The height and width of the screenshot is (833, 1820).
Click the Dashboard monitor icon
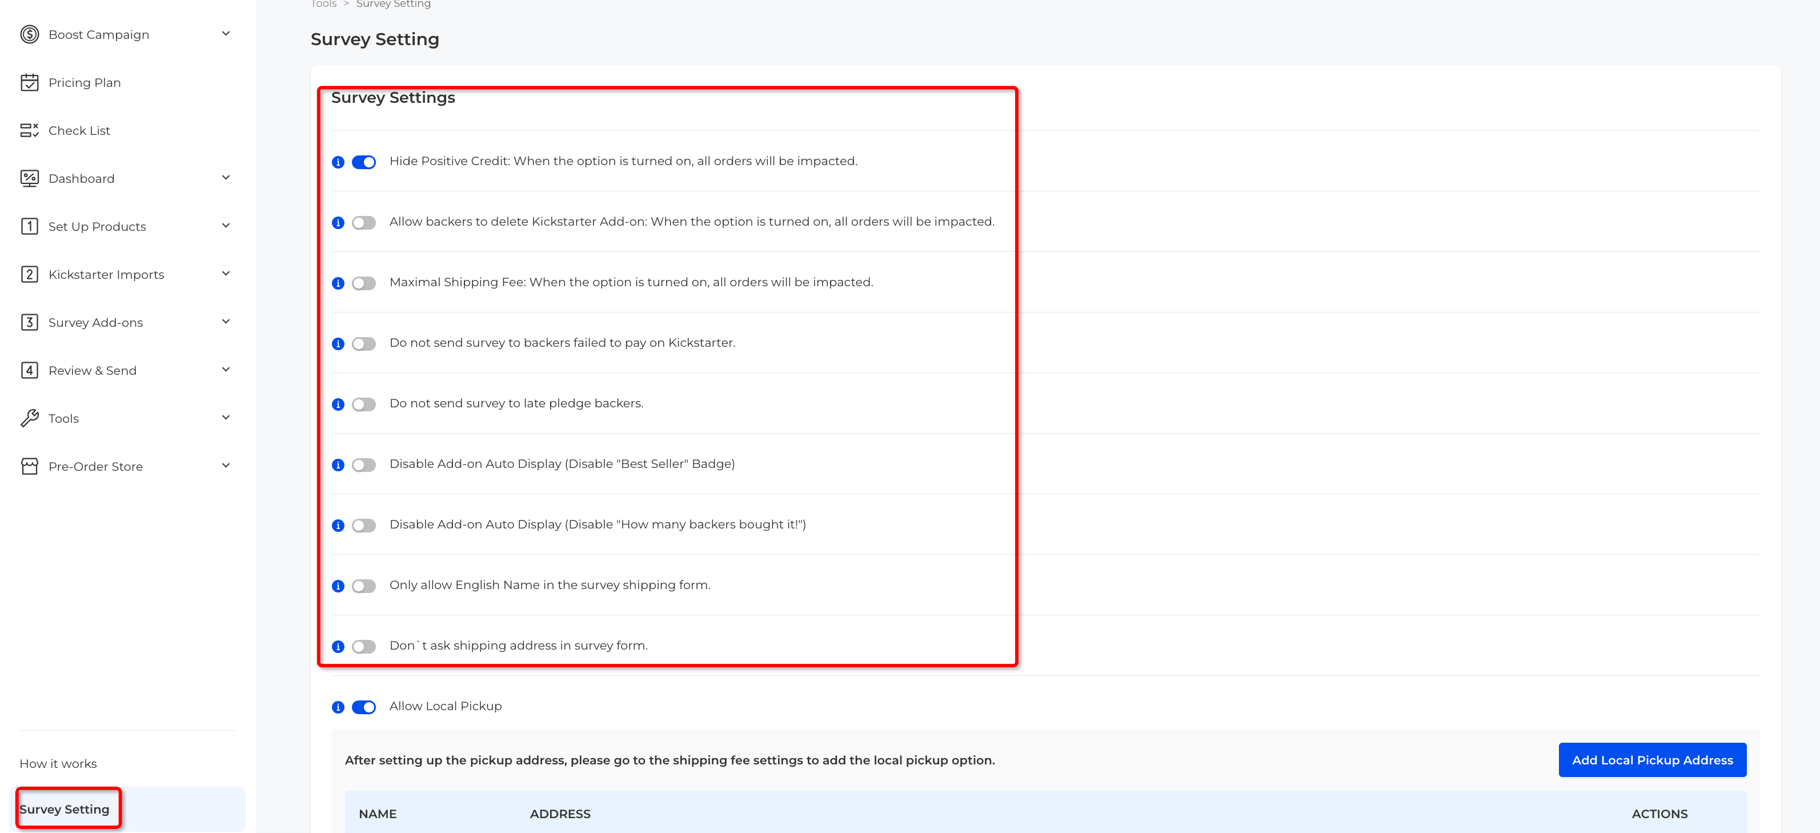[x=30, y=178]
